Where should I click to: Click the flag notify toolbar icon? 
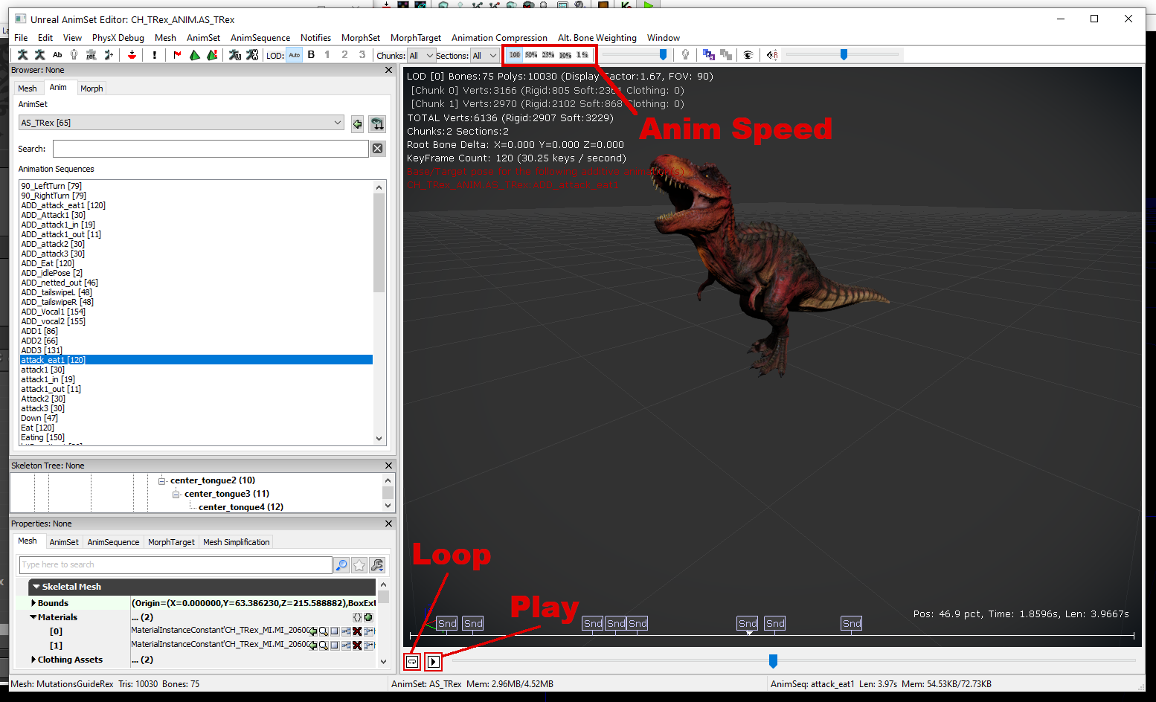[177, 54]
